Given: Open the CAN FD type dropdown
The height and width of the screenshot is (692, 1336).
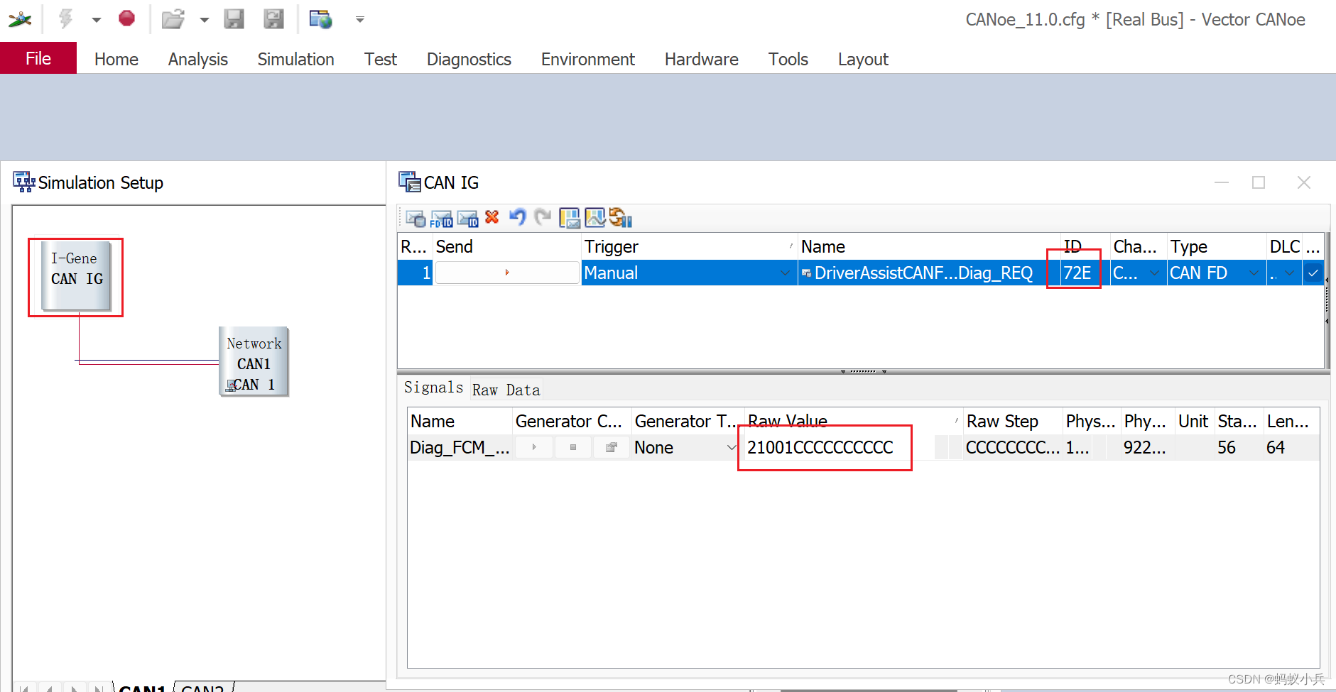Looking at the screenshot, I should (1254, 273).
